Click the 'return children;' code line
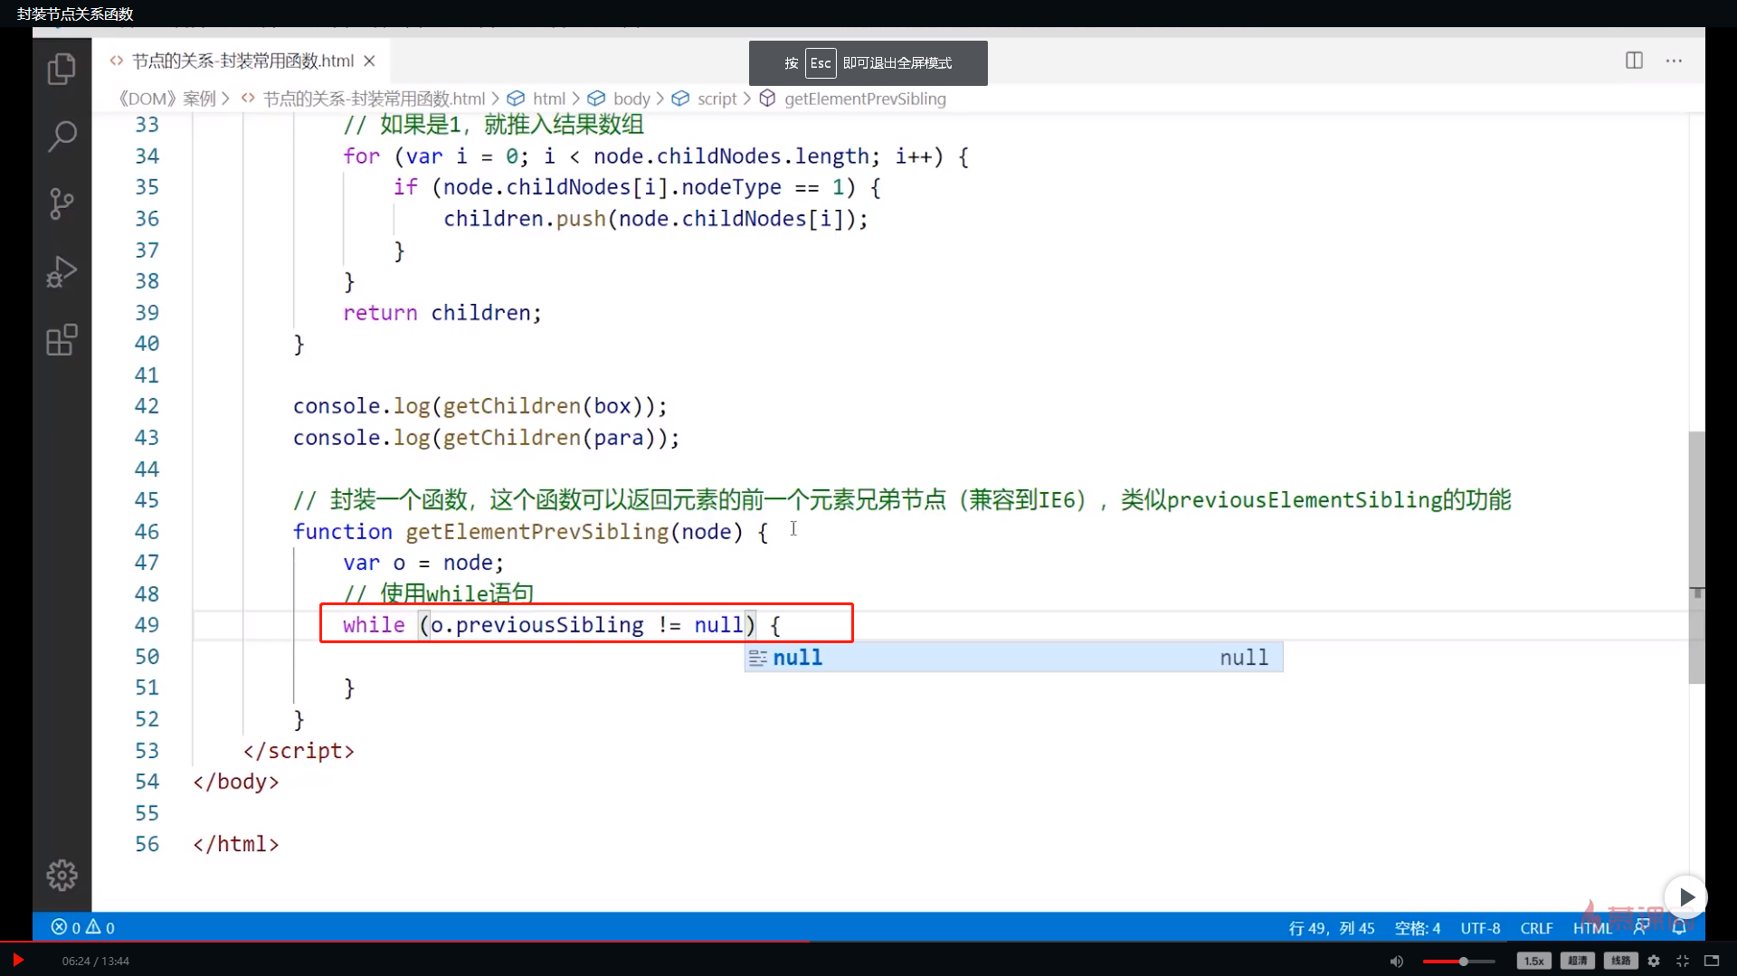1737x976 pixels. (441, 313)
